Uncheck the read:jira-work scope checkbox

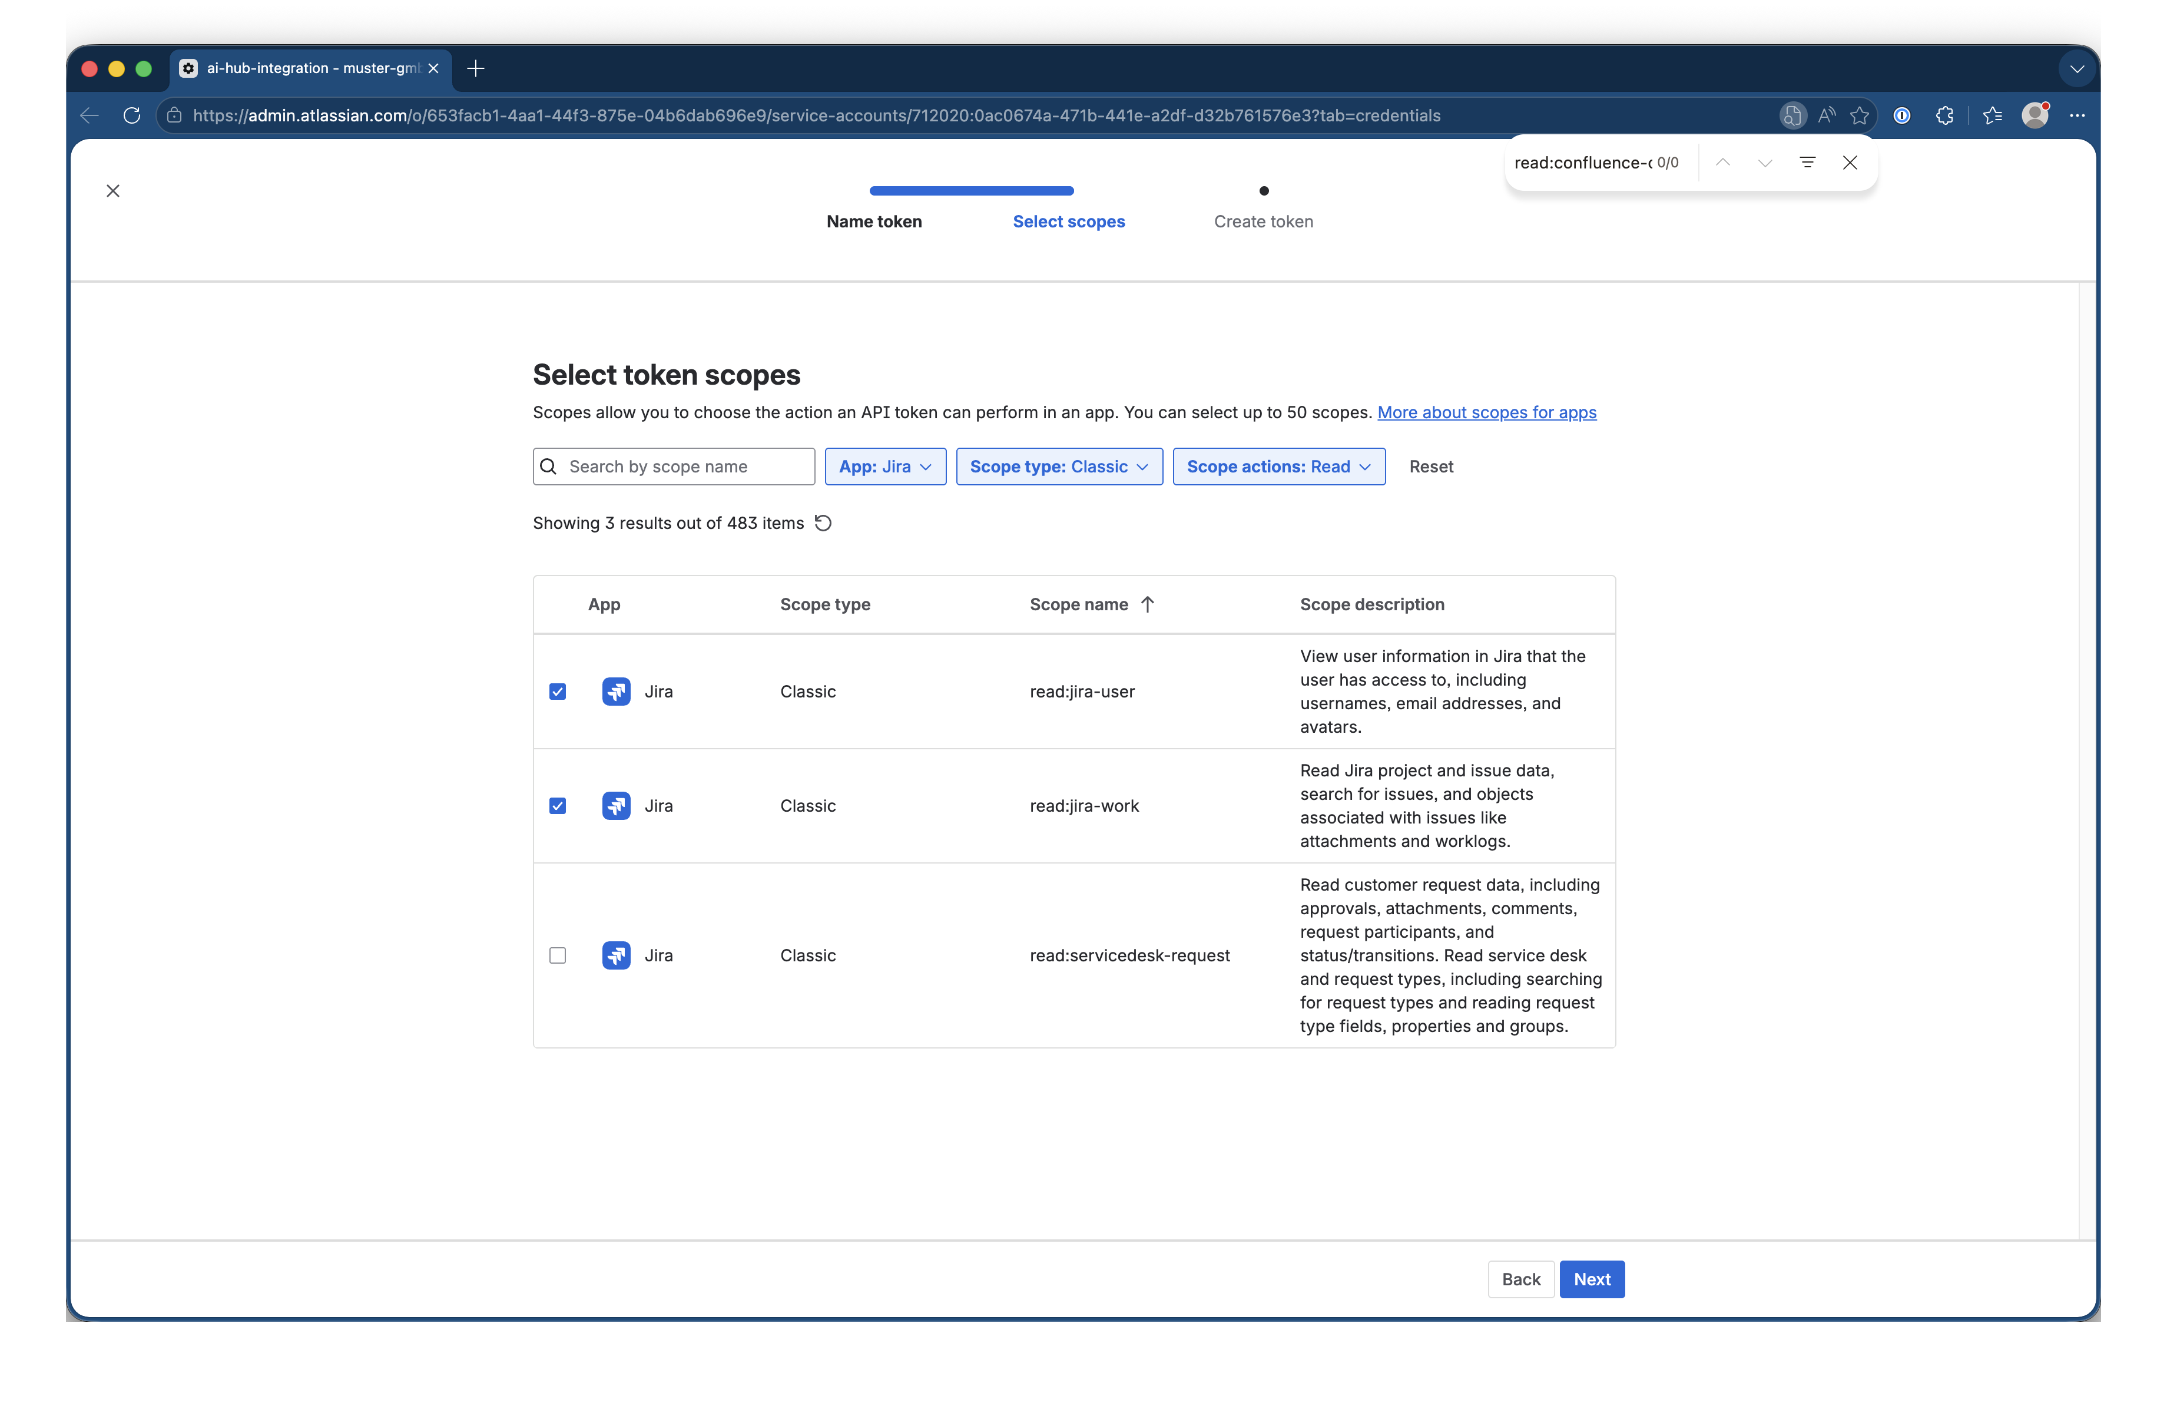[x=558, y=806]
